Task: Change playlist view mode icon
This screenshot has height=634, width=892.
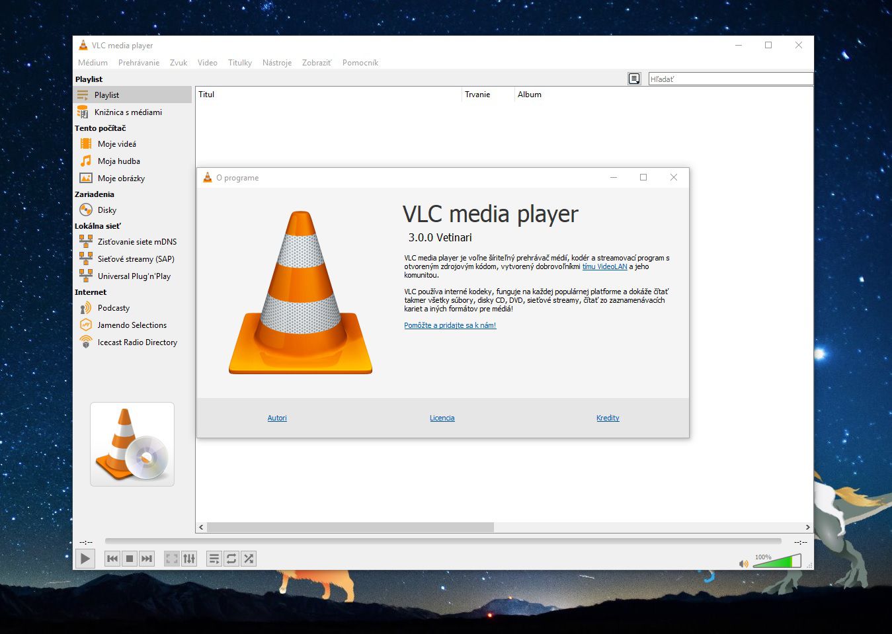Action: [x=634, y=79]
